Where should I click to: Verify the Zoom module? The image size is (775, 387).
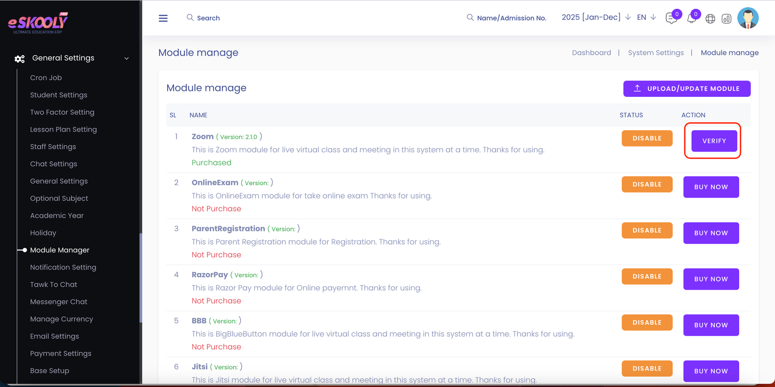(x=714, y=141)
